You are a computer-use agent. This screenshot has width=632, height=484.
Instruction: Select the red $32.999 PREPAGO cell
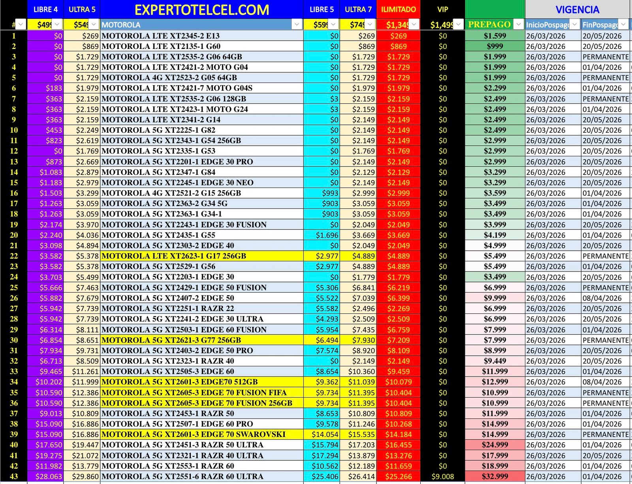pos(493,476)
